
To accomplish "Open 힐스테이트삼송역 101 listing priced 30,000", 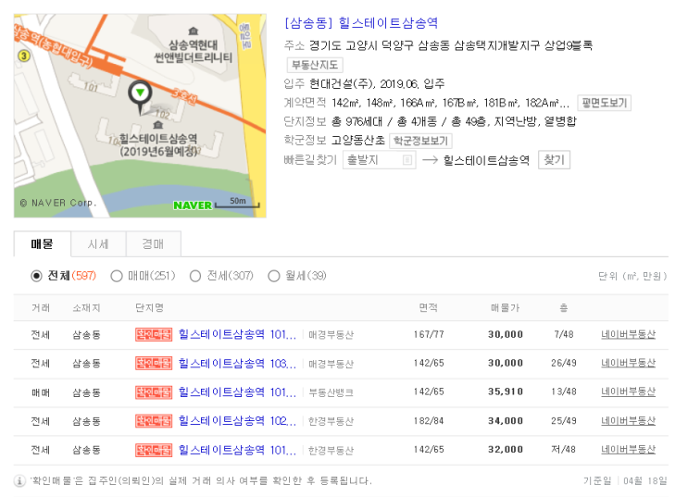I will click(x=237, y=335).
